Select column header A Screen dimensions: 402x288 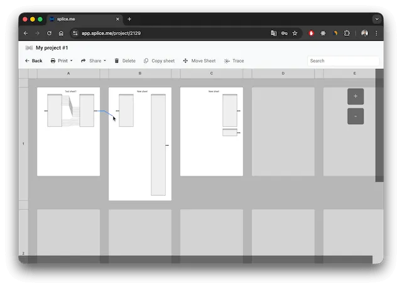[68, 73]
